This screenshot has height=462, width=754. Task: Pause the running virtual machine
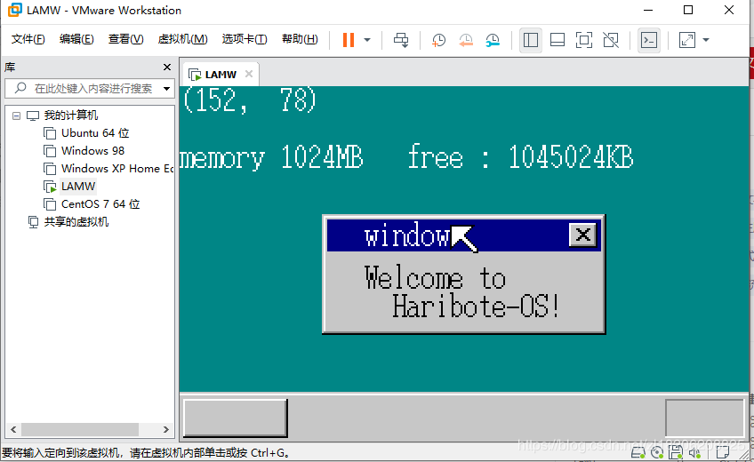tap(349, 40)
